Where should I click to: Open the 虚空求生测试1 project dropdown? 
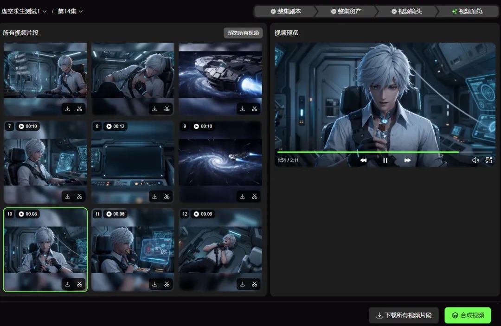24,11
